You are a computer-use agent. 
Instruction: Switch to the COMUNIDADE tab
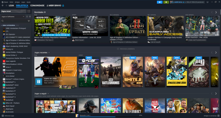[37, 6]
